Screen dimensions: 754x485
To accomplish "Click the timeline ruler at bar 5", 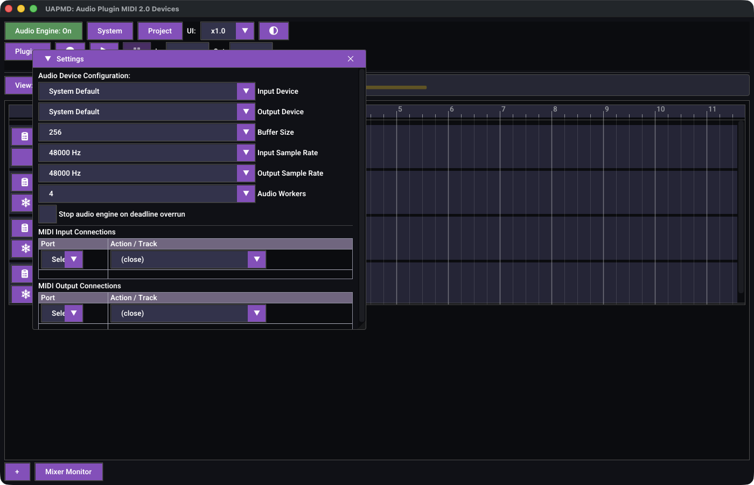I will [400, 109].
